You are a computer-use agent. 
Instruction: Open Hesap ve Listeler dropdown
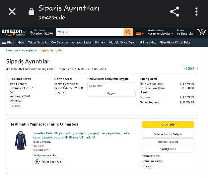click(x=160, y=34)
